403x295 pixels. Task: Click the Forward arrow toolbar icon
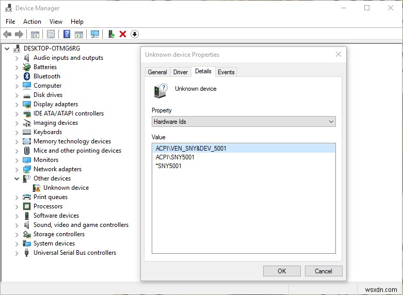pos(19,34)
